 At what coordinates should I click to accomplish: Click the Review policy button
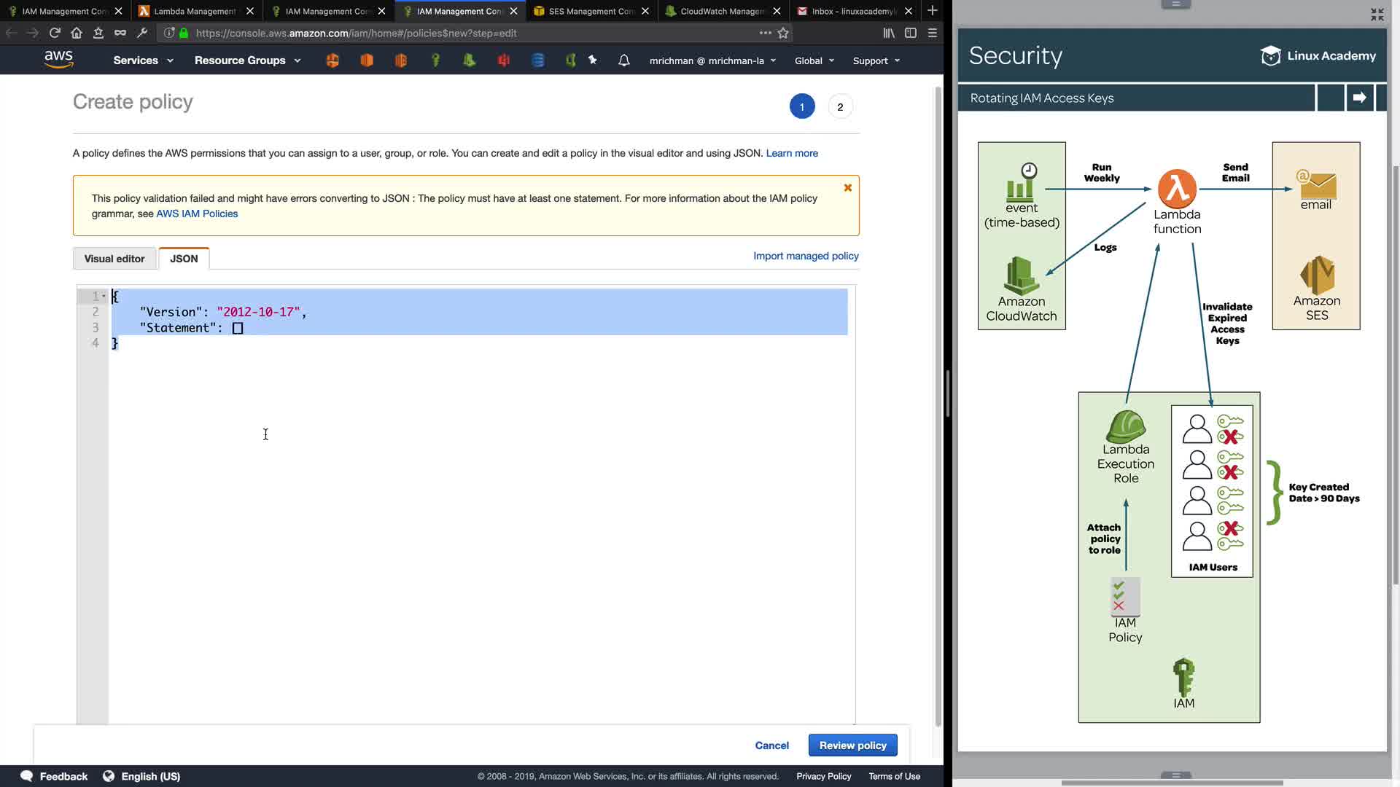852,745
